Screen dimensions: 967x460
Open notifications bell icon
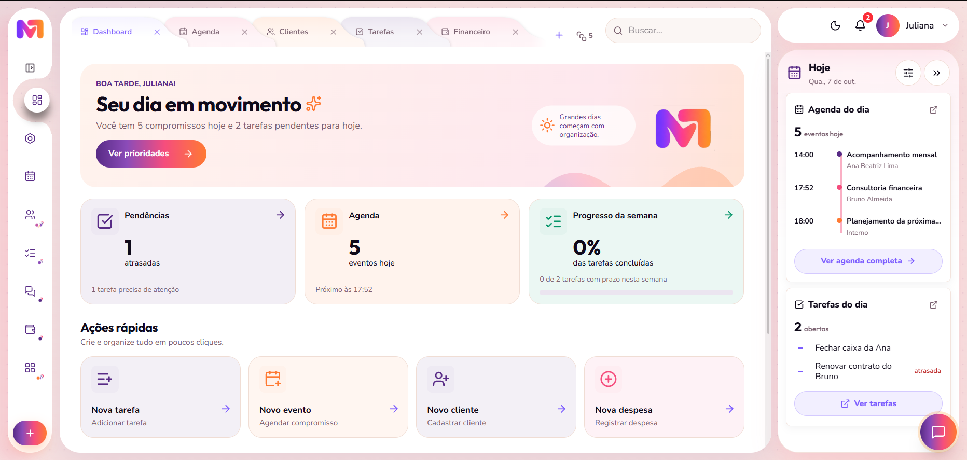[x=860, y=25]
